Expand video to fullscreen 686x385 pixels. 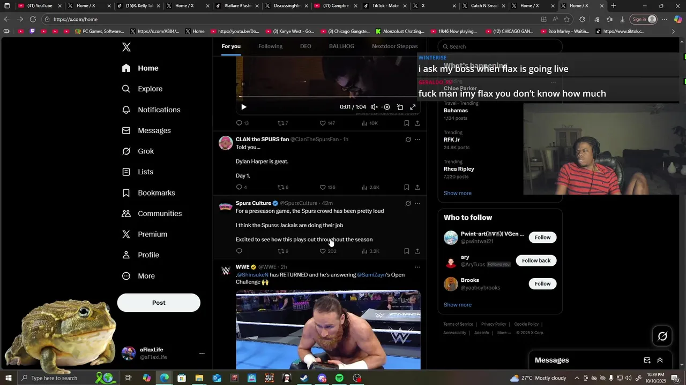point(413,107)
